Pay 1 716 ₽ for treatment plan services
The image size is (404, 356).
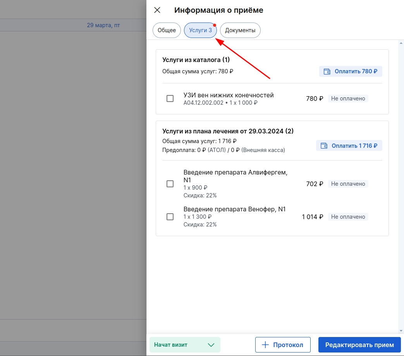(x=349, y=146)
